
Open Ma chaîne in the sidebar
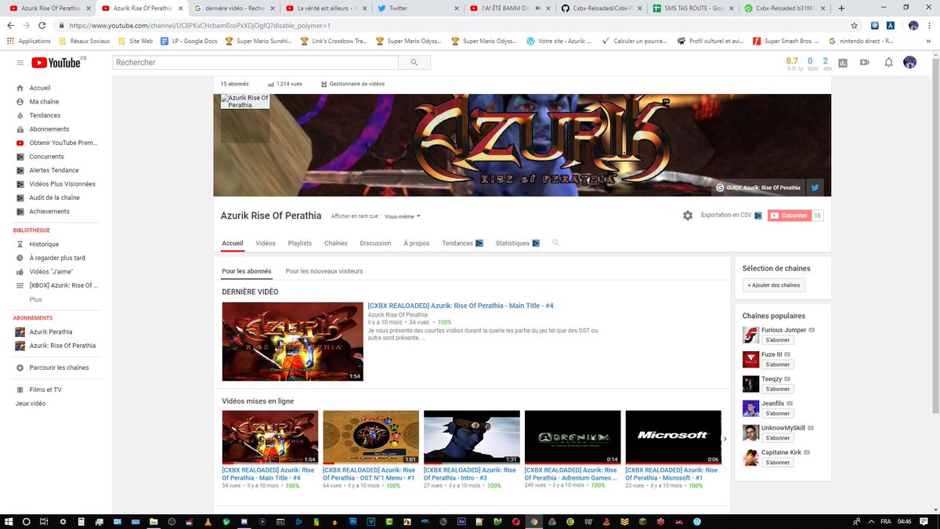pyautogui.click(x=44, y=102)
